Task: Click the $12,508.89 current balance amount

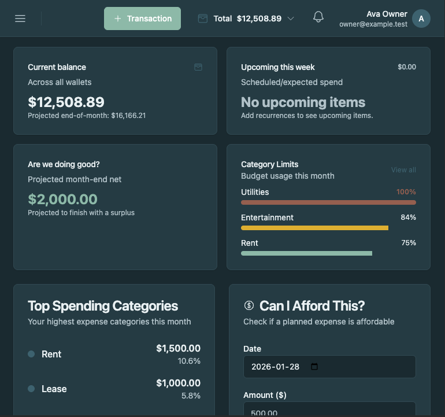Action: (66, 102)
